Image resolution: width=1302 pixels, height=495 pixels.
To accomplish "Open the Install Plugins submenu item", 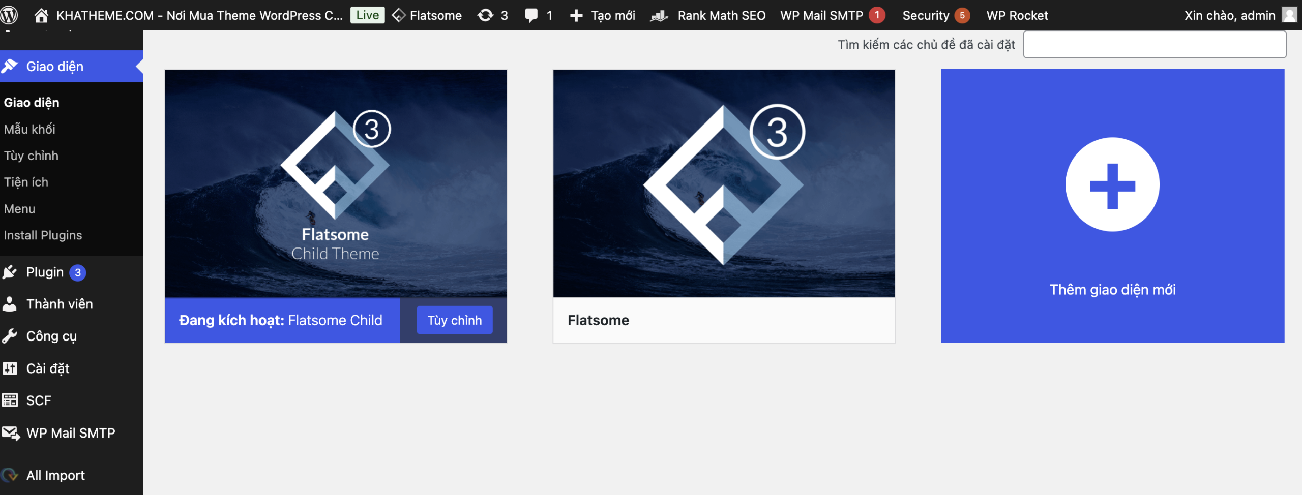I will (43, 235).
